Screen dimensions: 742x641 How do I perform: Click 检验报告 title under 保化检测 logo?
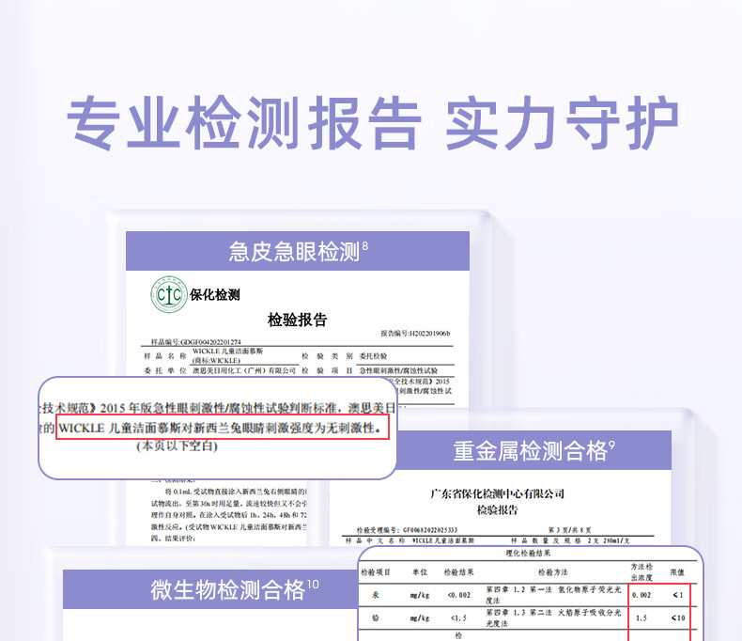[297, 320]
